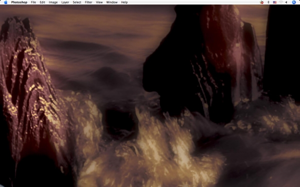300x187 pixels.
Task: Open the Filter menu
Action: (x=88, y=2)
